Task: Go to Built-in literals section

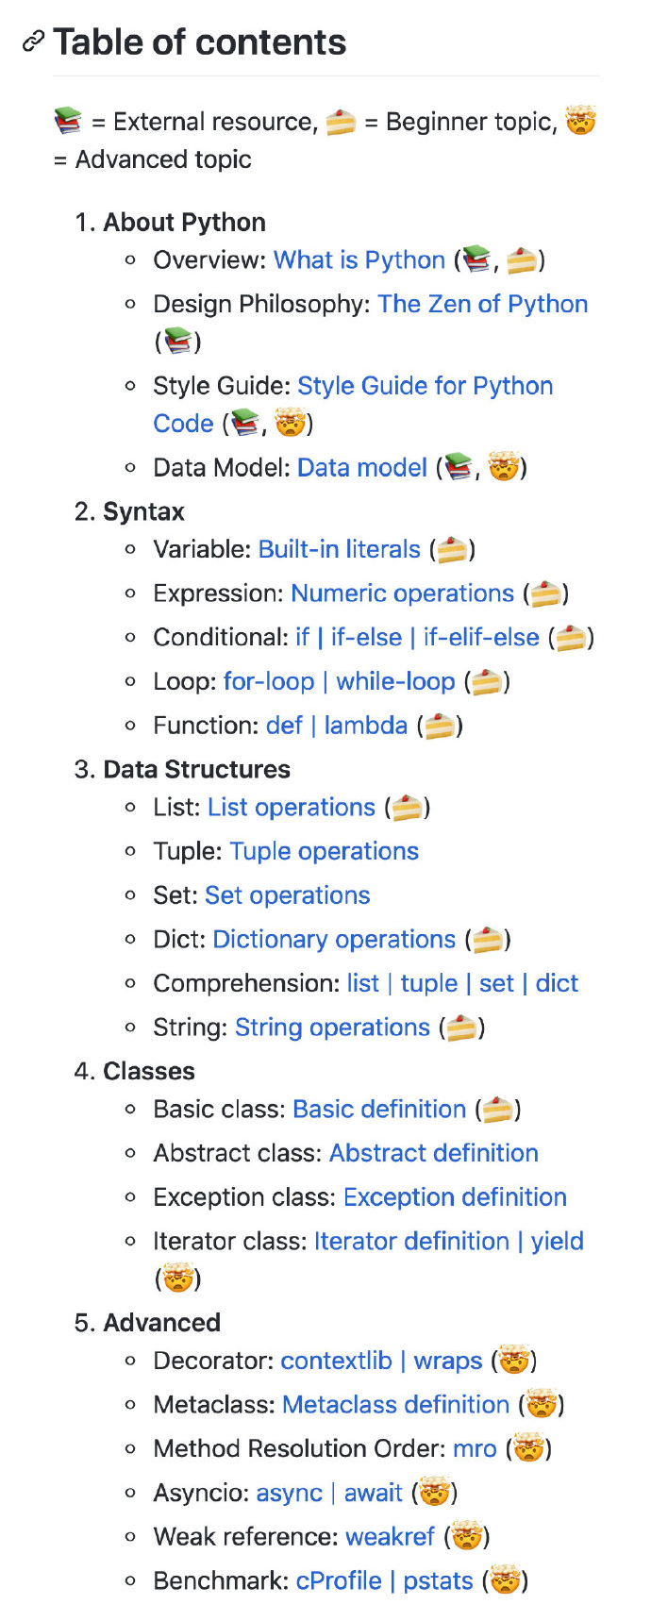Action: (340, 549)
